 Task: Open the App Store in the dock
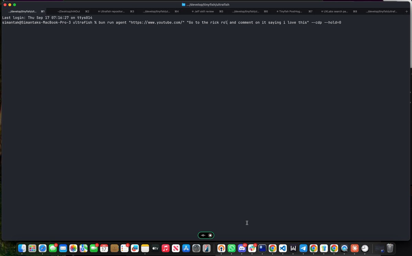pos(186,248)
